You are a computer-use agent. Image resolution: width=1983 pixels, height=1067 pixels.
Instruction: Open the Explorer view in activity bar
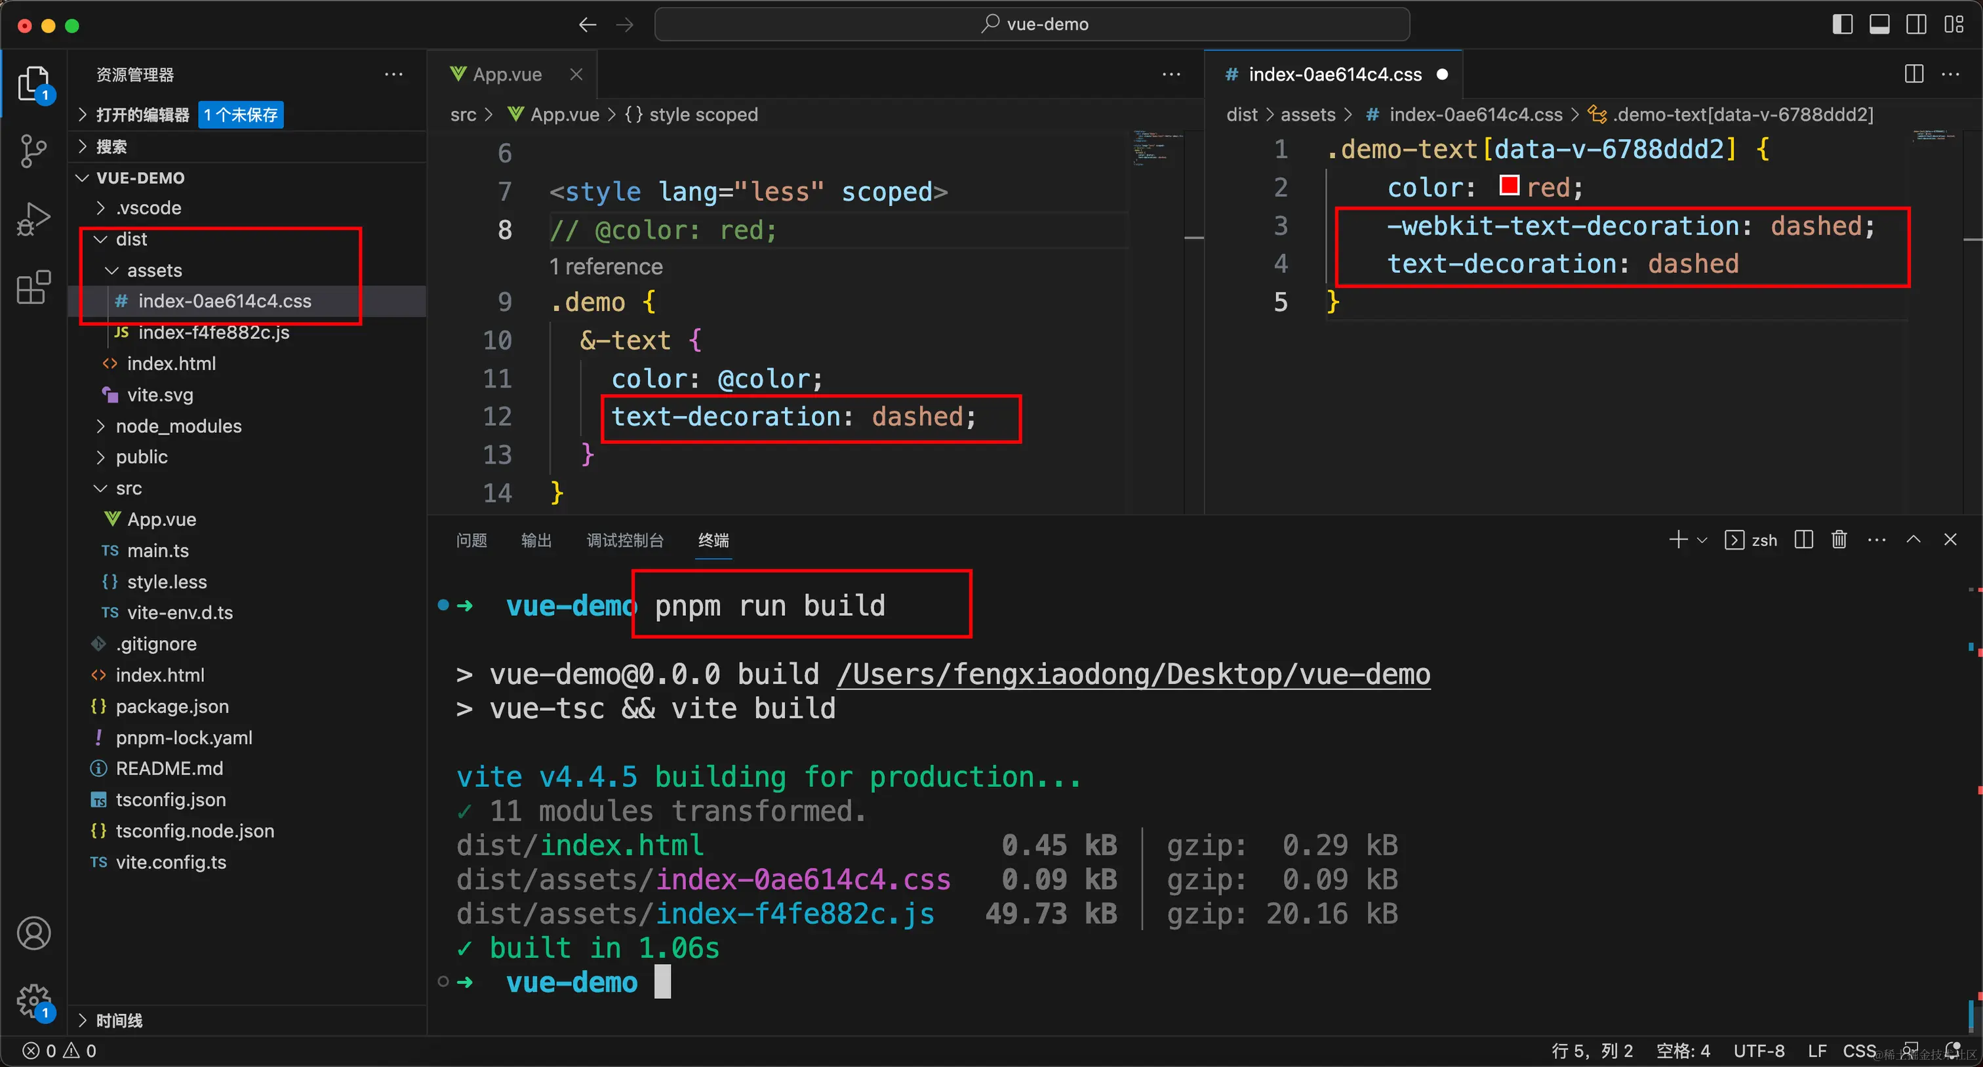34,83
